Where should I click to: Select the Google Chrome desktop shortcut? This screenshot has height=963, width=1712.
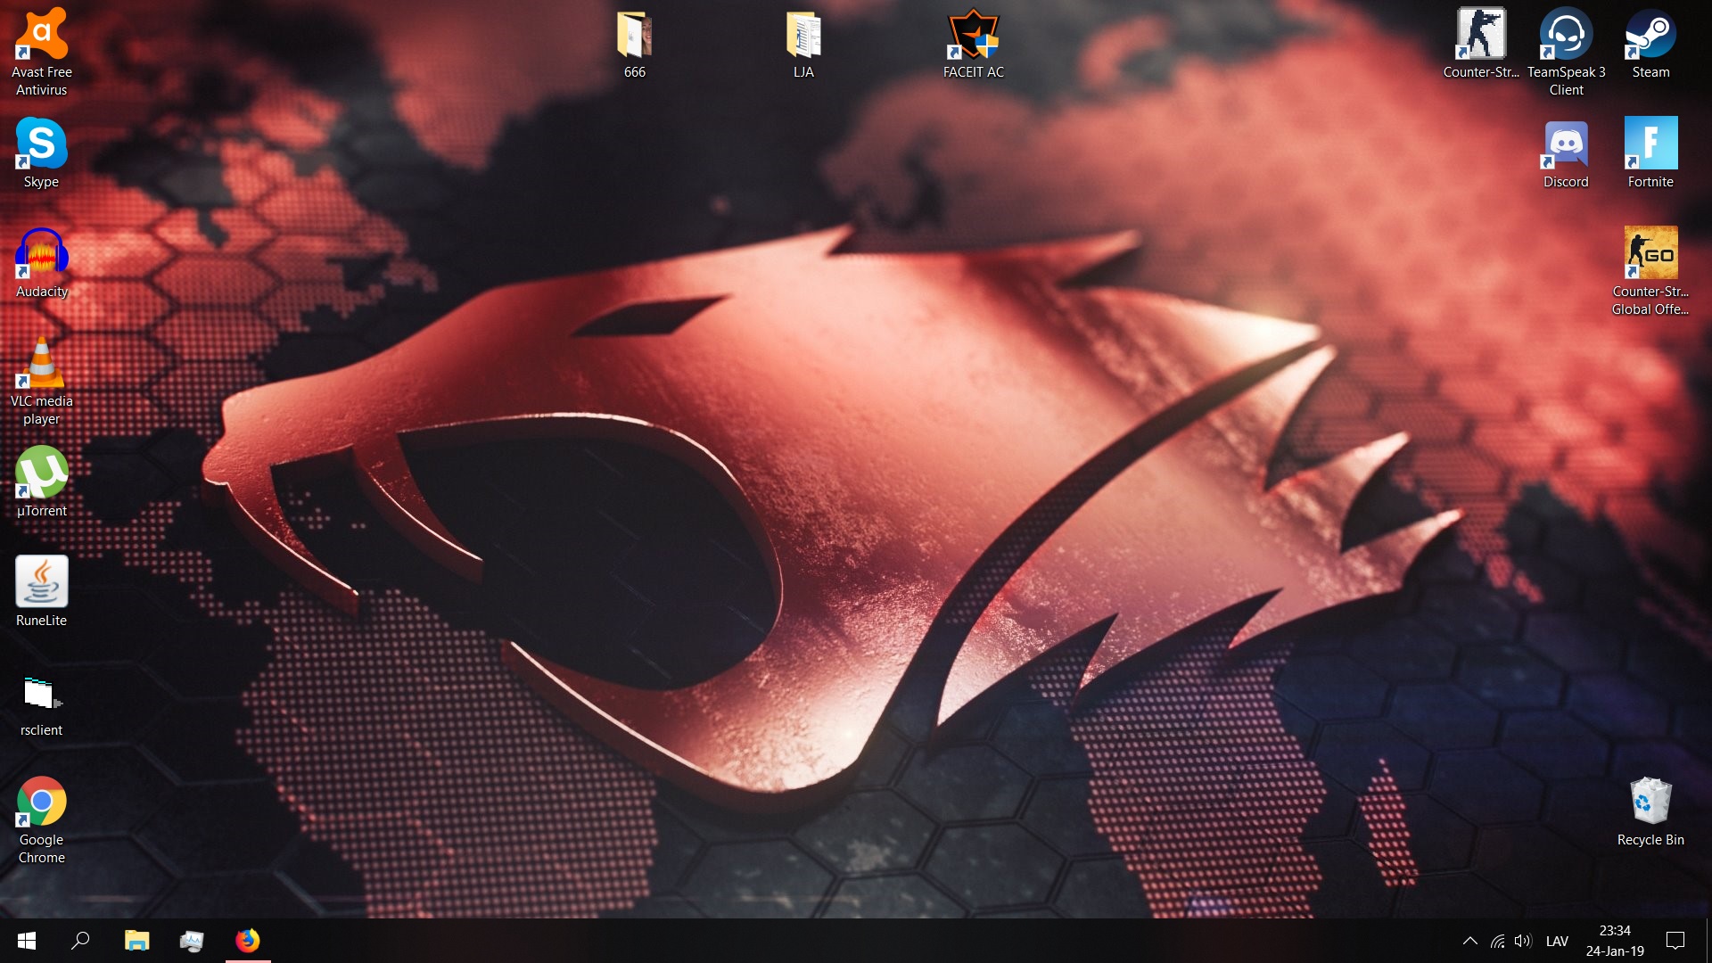(x=42, y=819)
